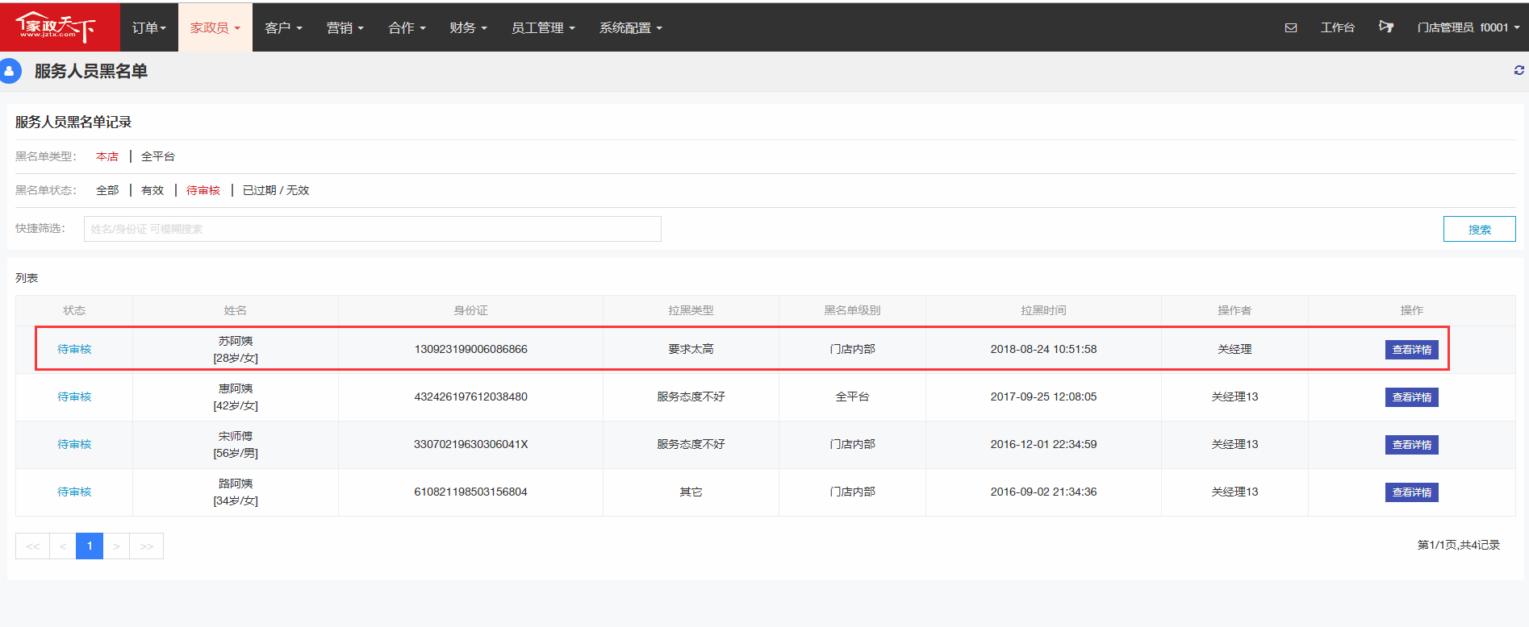Viewport: 1529px width, 627px height.
Task: Expand the 营销 menu
Action: (x=345, y=27)
